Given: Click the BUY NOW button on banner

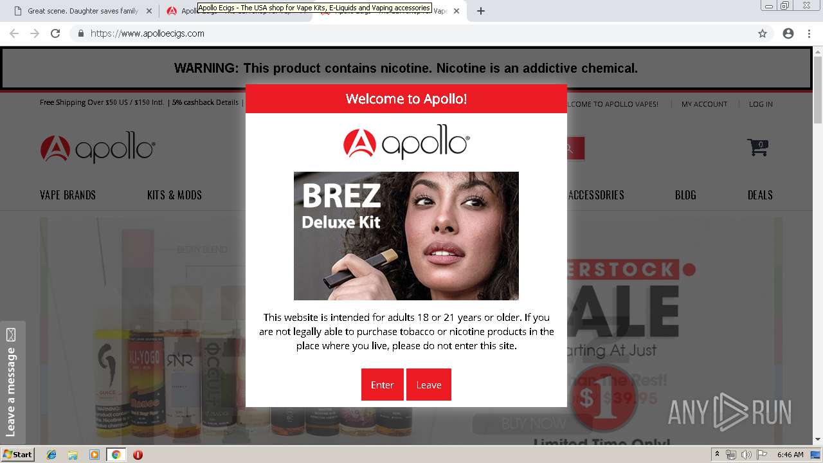Looking at the screenshot, I should point(534,424).
